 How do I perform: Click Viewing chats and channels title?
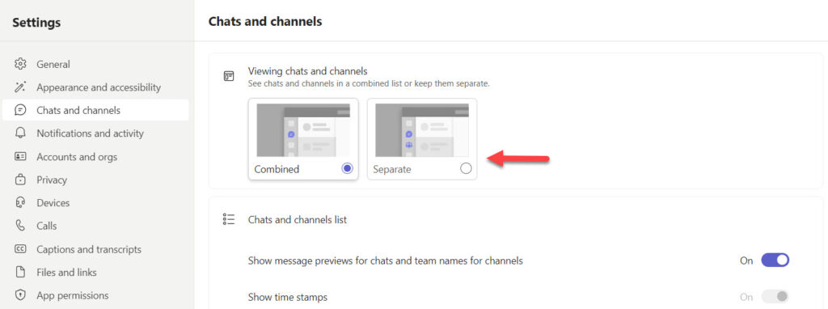click(308, 71)
